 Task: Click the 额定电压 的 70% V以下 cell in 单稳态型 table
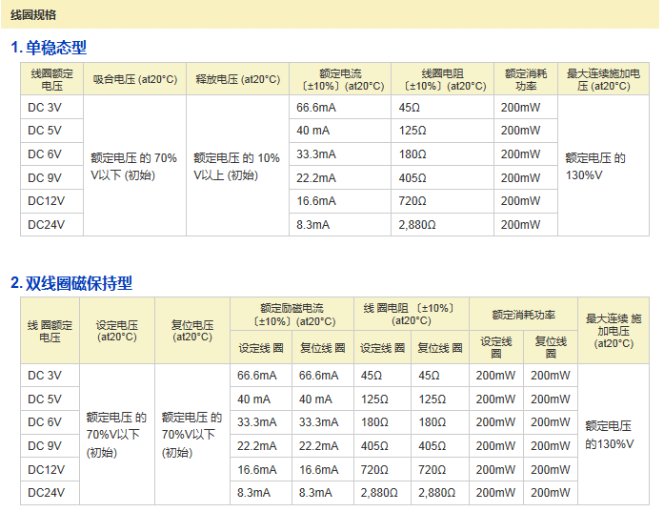pos(134,166)
